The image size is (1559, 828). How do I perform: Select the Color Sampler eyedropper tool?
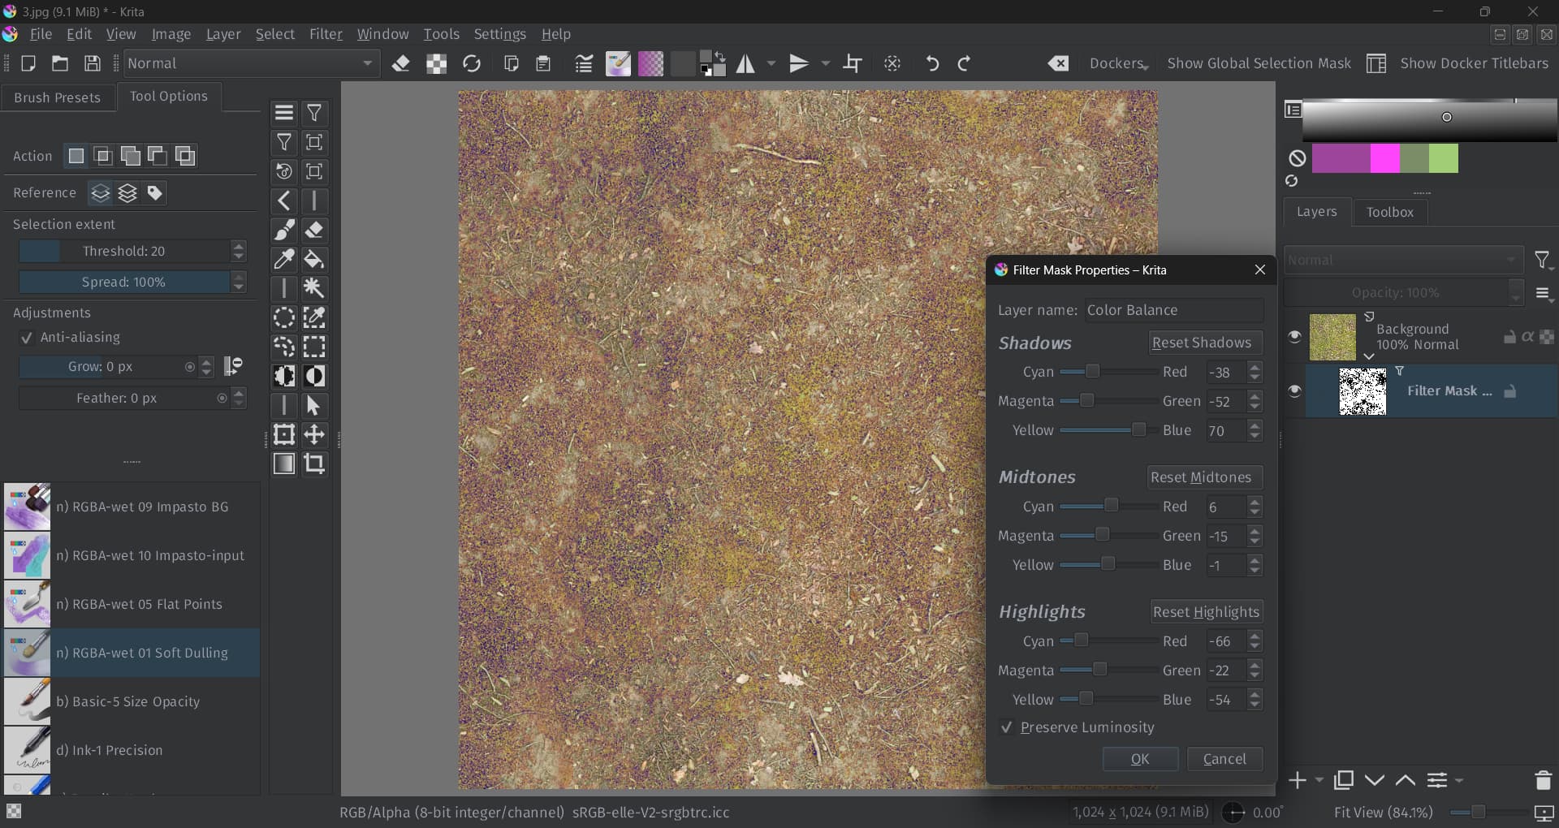coord(284,260)
